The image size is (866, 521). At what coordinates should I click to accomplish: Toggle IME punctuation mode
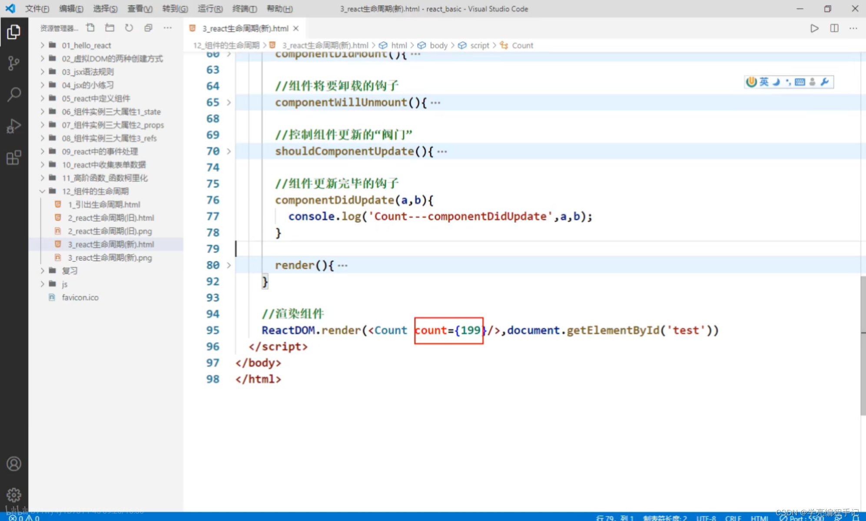pos(788,82)
